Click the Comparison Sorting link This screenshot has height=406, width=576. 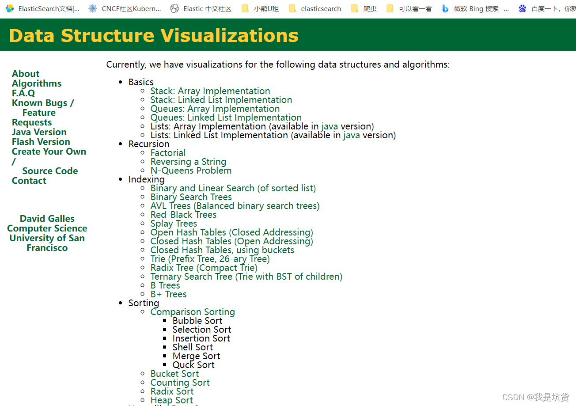[x=193, y=312]
